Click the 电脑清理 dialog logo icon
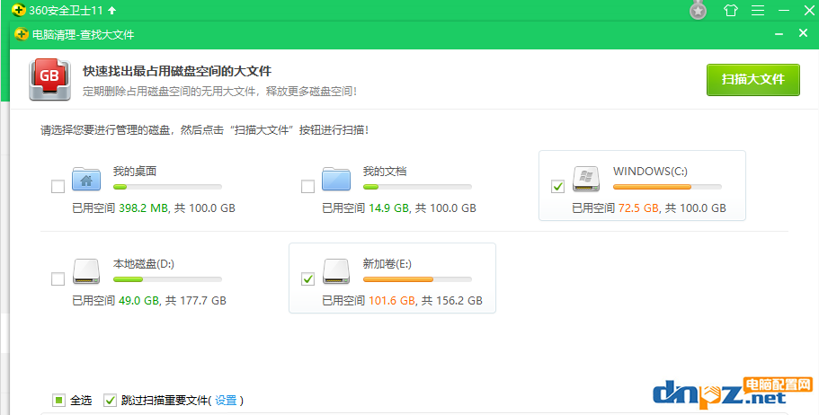This screenshot has height=415, width=819. [22, 34]
